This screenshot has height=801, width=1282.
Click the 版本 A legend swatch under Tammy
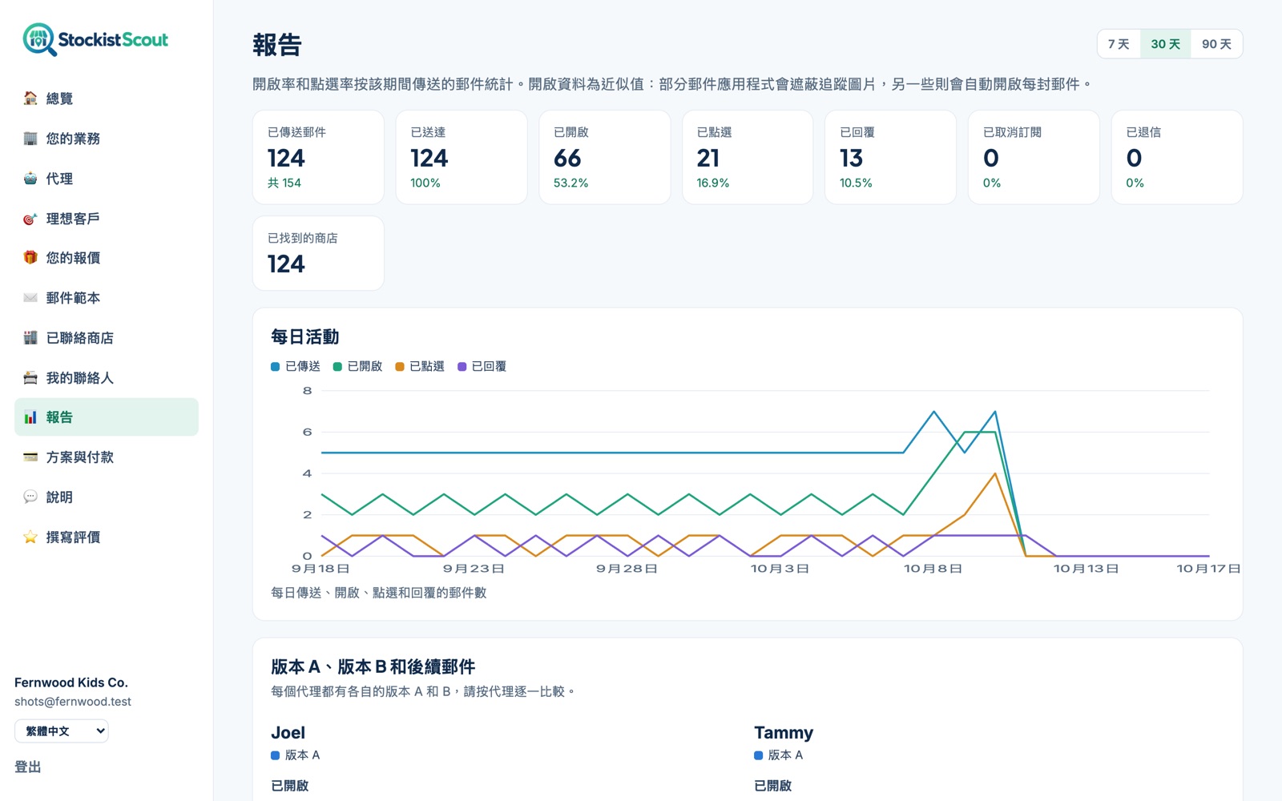coord(759,755)
